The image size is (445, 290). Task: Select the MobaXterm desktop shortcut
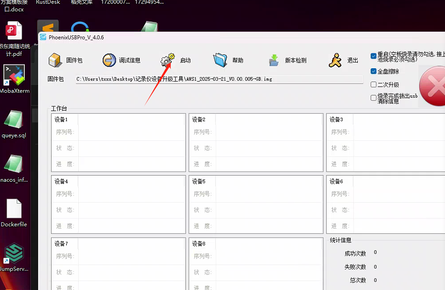pos(14,79)
